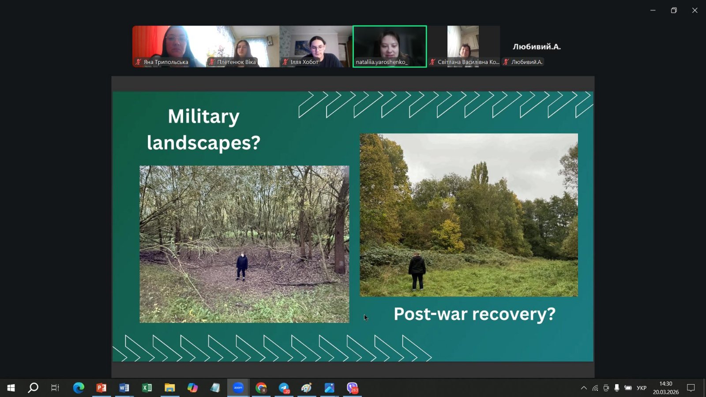This screenshot has width=706, height=397.
Task: Open Windows Start menu
Action: coord(11,388)
